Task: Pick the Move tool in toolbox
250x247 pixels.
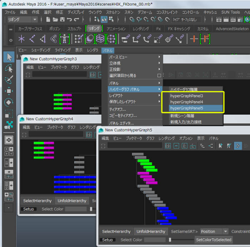Action: tap(9, 91)
